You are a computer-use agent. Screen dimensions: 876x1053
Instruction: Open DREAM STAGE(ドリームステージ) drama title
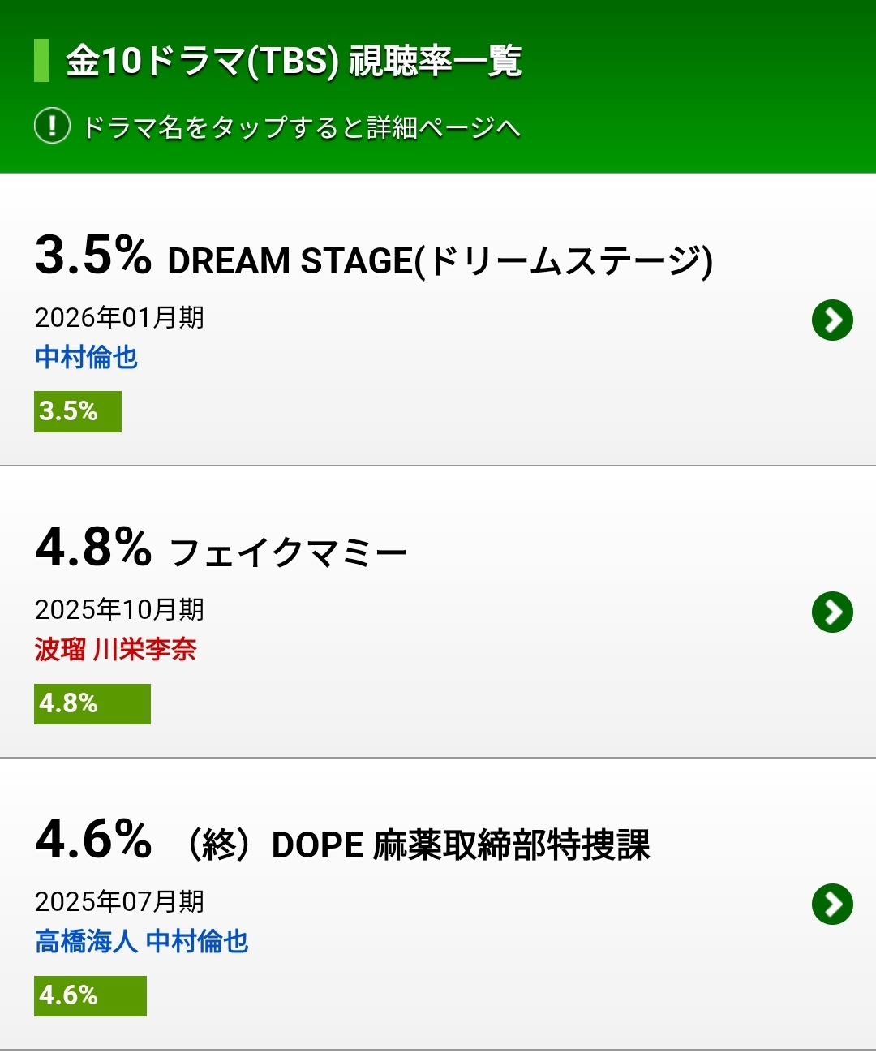(x=440, y=261)
